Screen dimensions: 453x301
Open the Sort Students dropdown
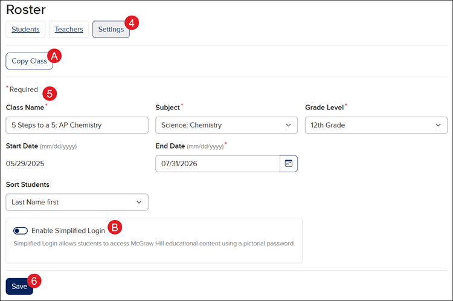tap(77, 202)
